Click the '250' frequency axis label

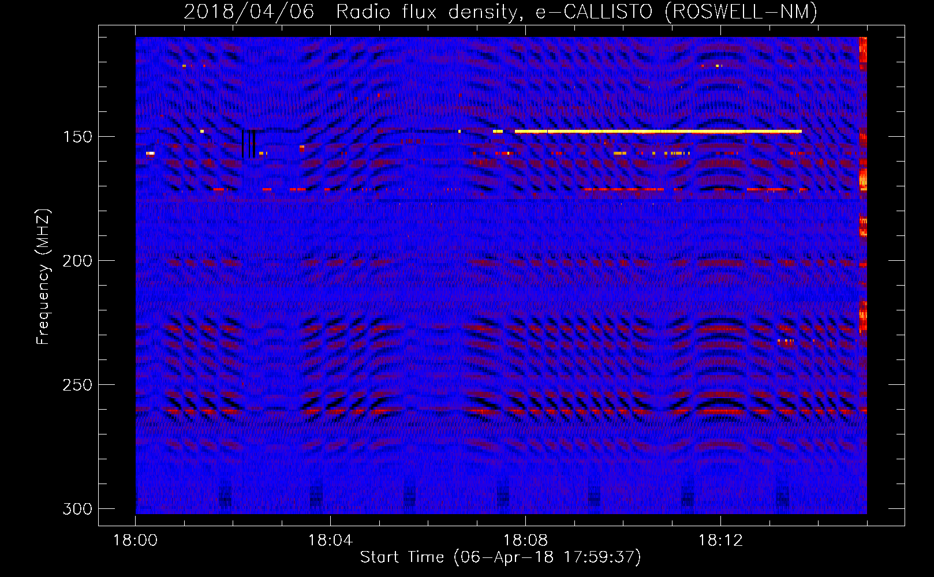[x=77, y=385]
